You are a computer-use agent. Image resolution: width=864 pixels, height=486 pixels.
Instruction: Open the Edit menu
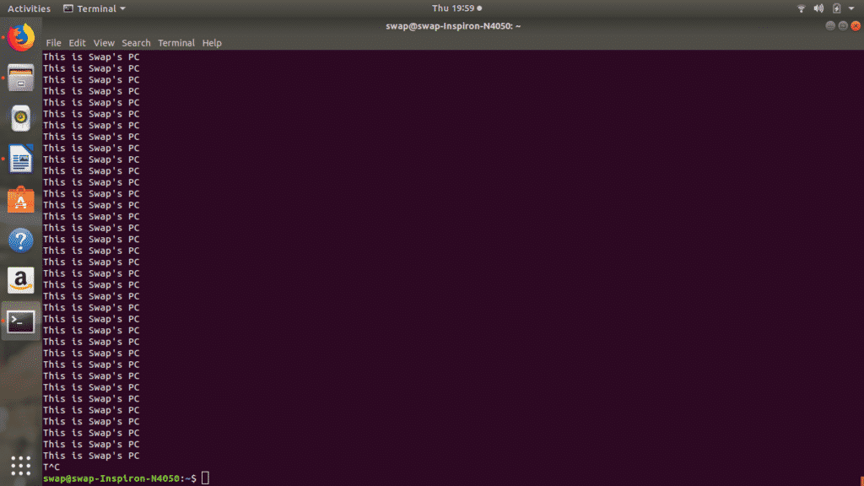(77, 43)
